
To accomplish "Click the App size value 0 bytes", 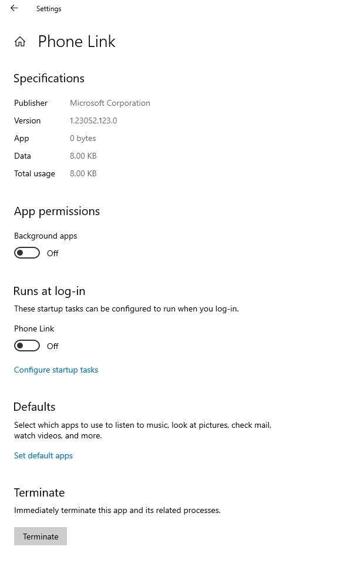I will (83, 138).
